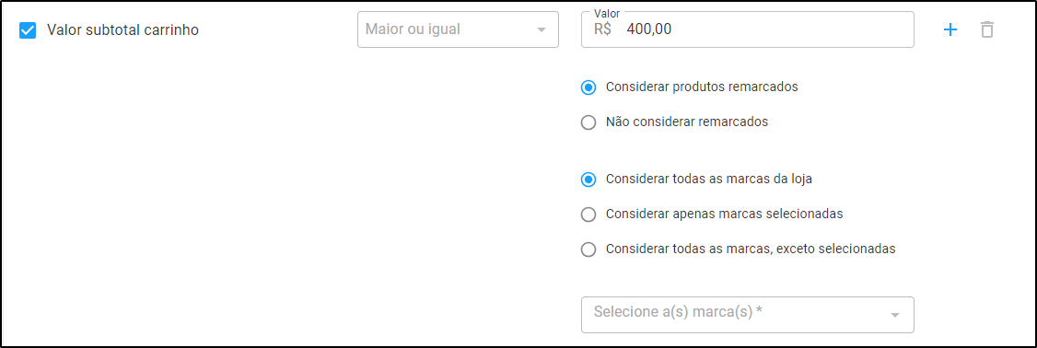Uncheck the Valor subtotal carrinho checkbox

coord(28,29)
